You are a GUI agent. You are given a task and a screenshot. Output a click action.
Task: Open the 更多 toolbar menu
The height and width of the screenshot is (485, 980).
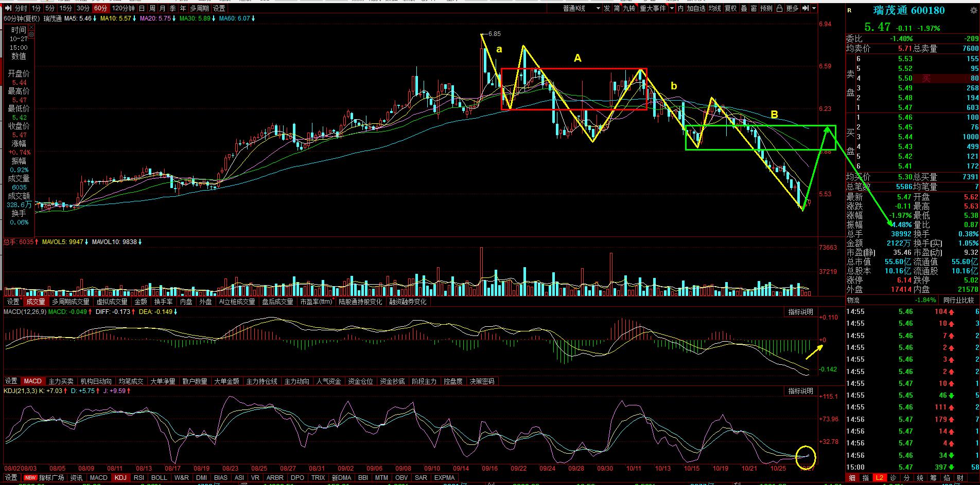tap(792, 8)
